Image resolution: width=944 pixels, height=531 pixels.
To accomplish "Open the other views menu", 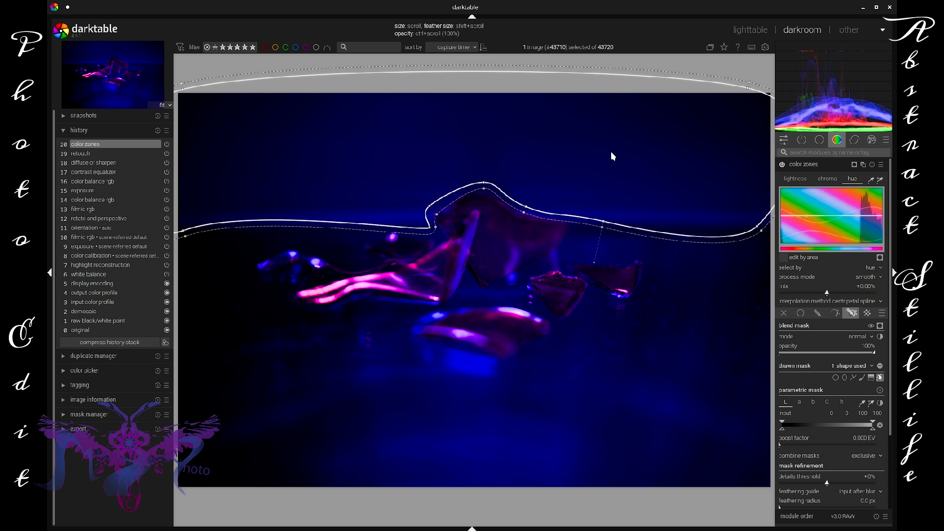I will tap(849, 30).
